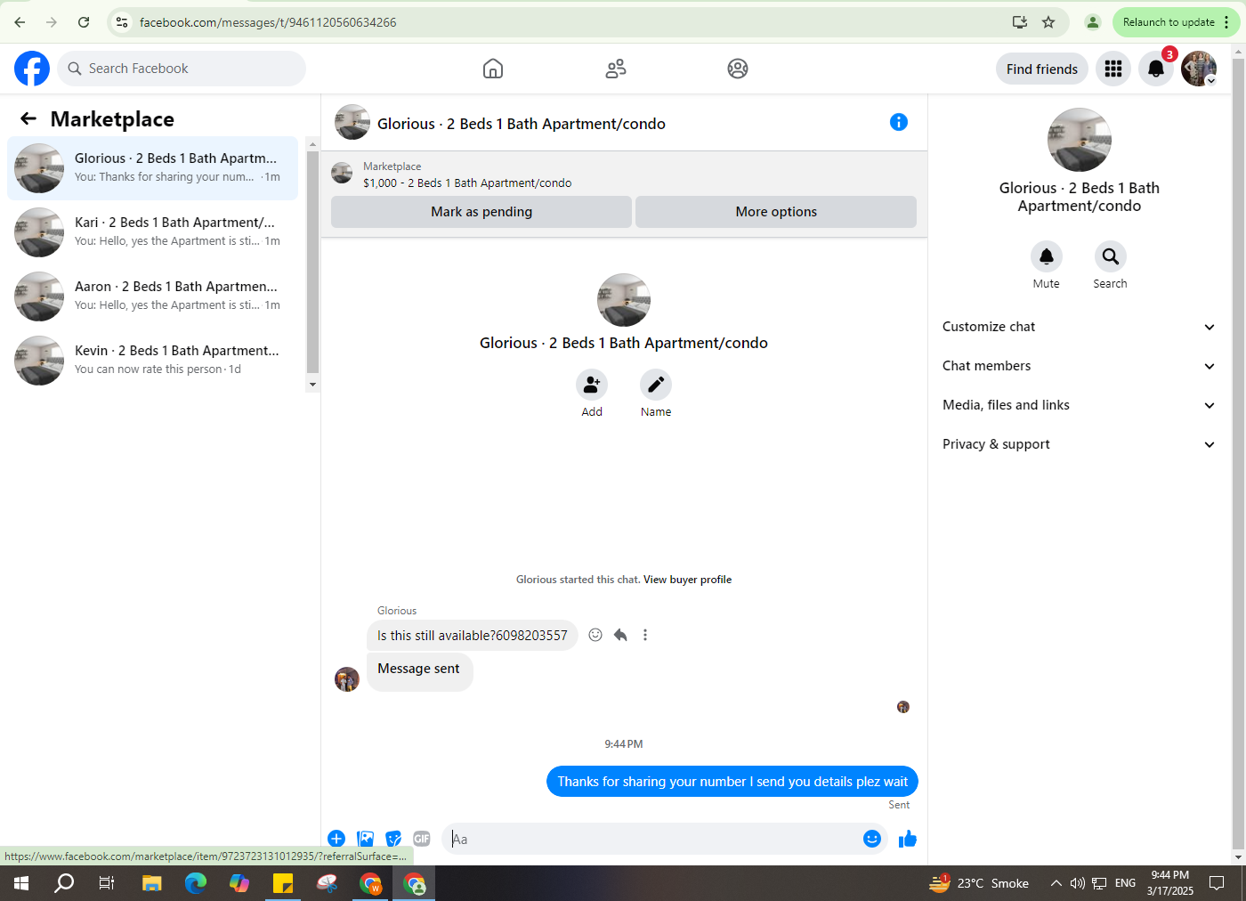Open Microsoft Edge from taskbar
The width and height of the screenshot is (1246, 901).
point(196,883)
